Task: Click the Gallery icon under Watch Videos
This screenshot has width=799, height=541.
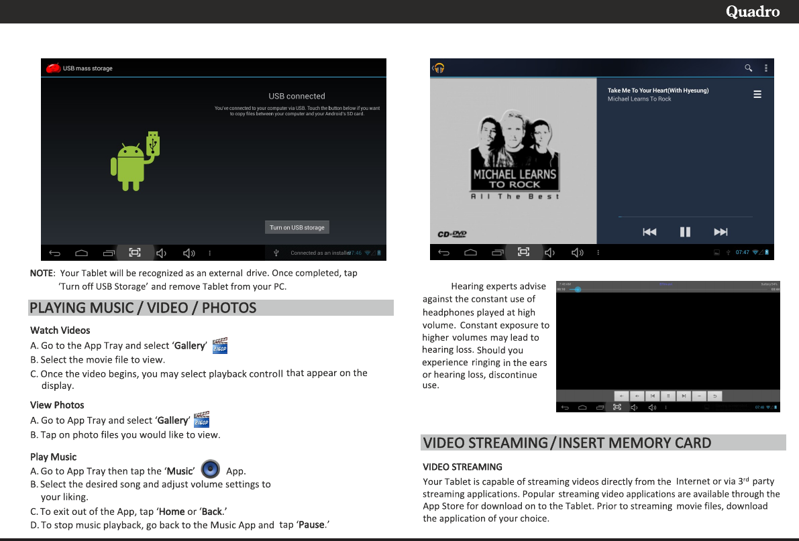Action: point(219,345)
